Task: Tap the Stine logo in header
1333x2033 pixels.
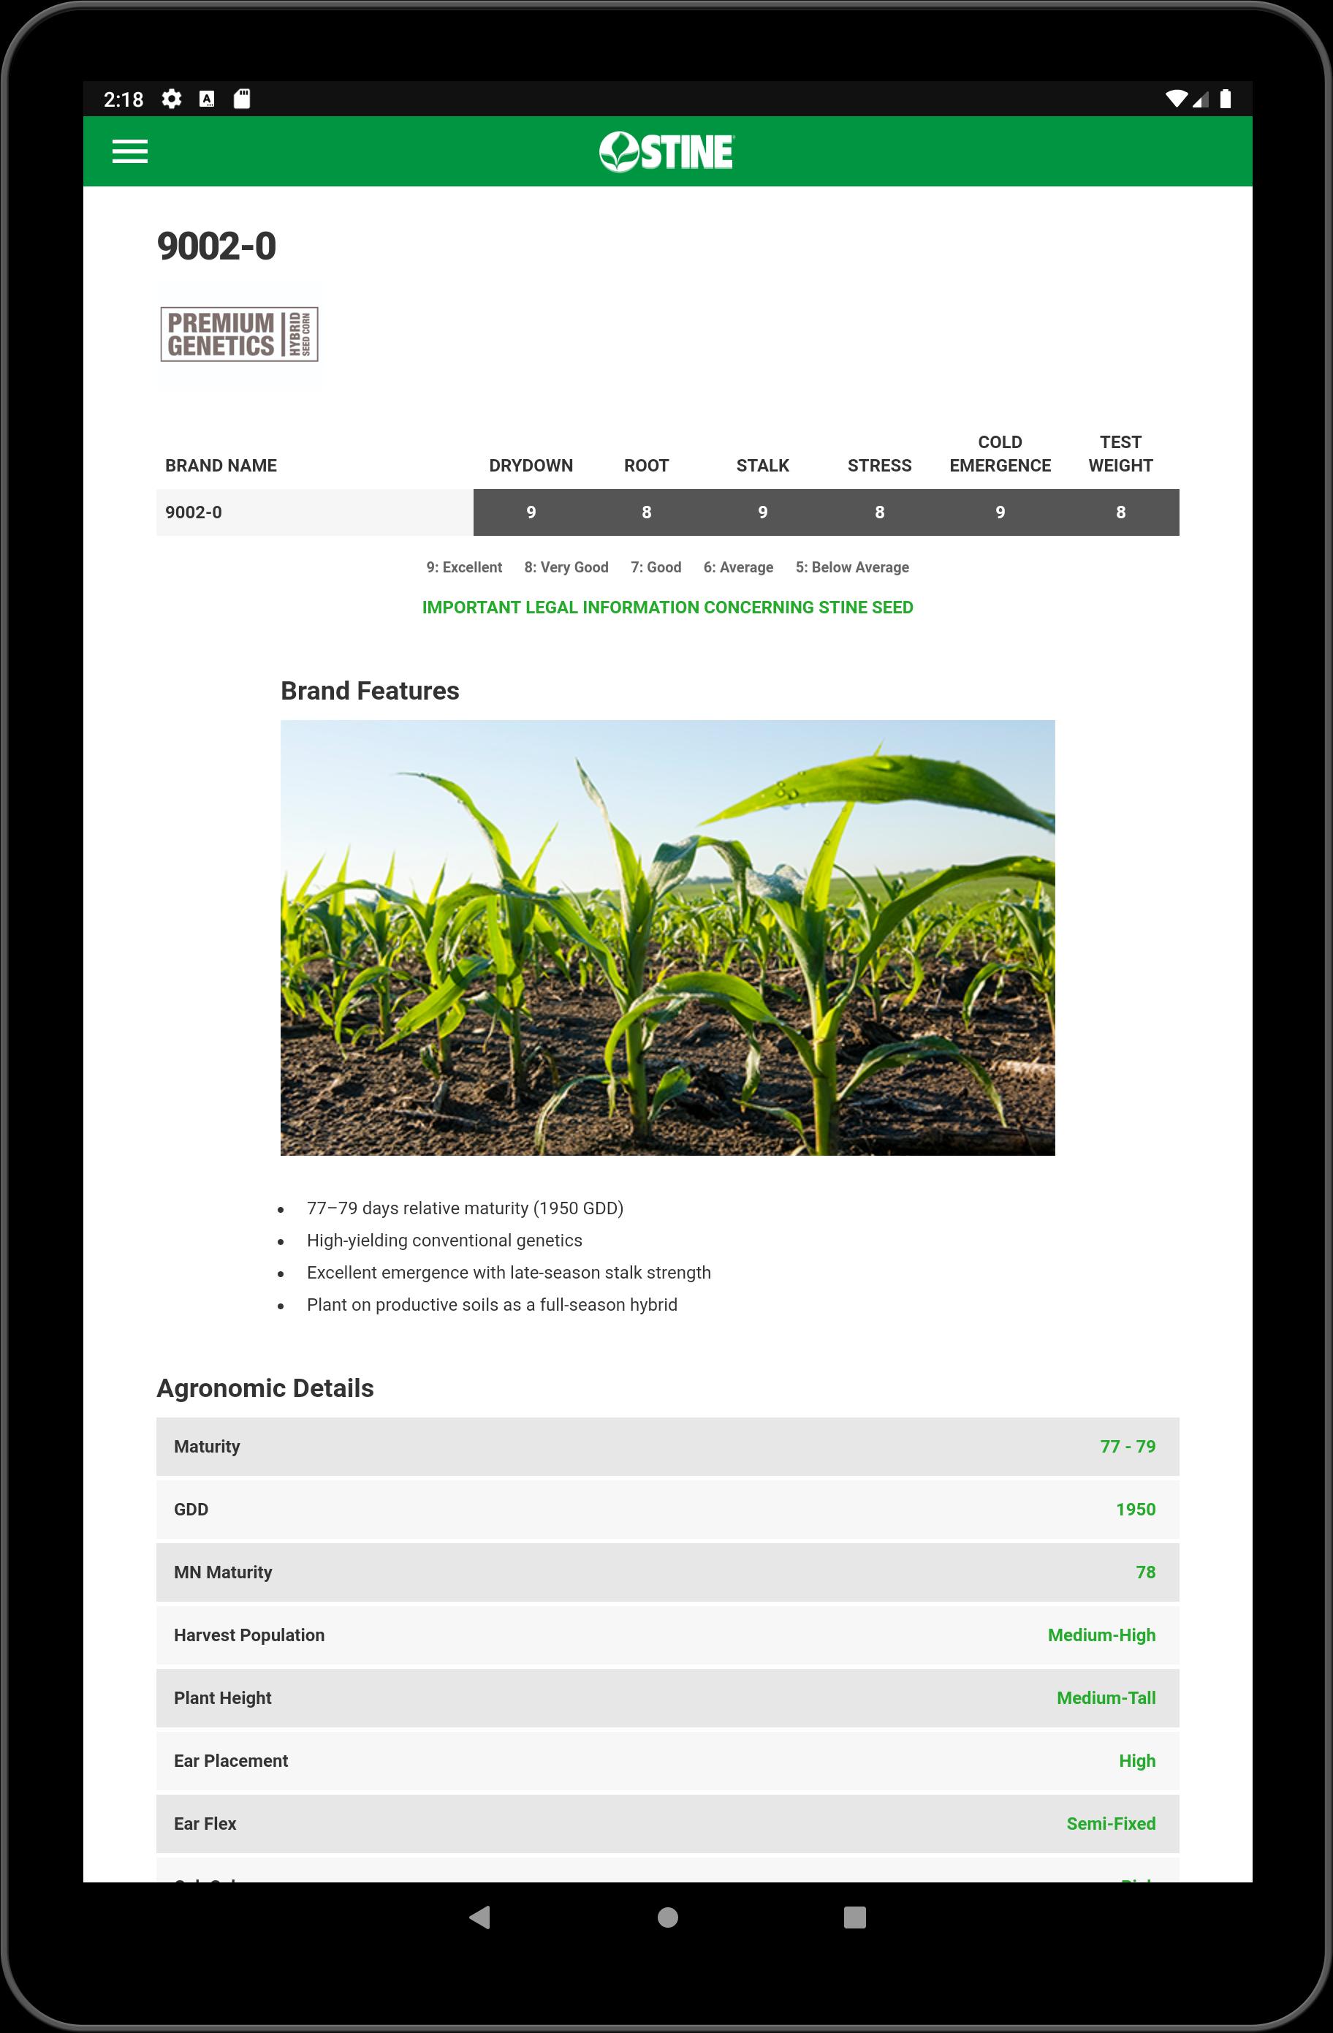Action: click(666, 152)
